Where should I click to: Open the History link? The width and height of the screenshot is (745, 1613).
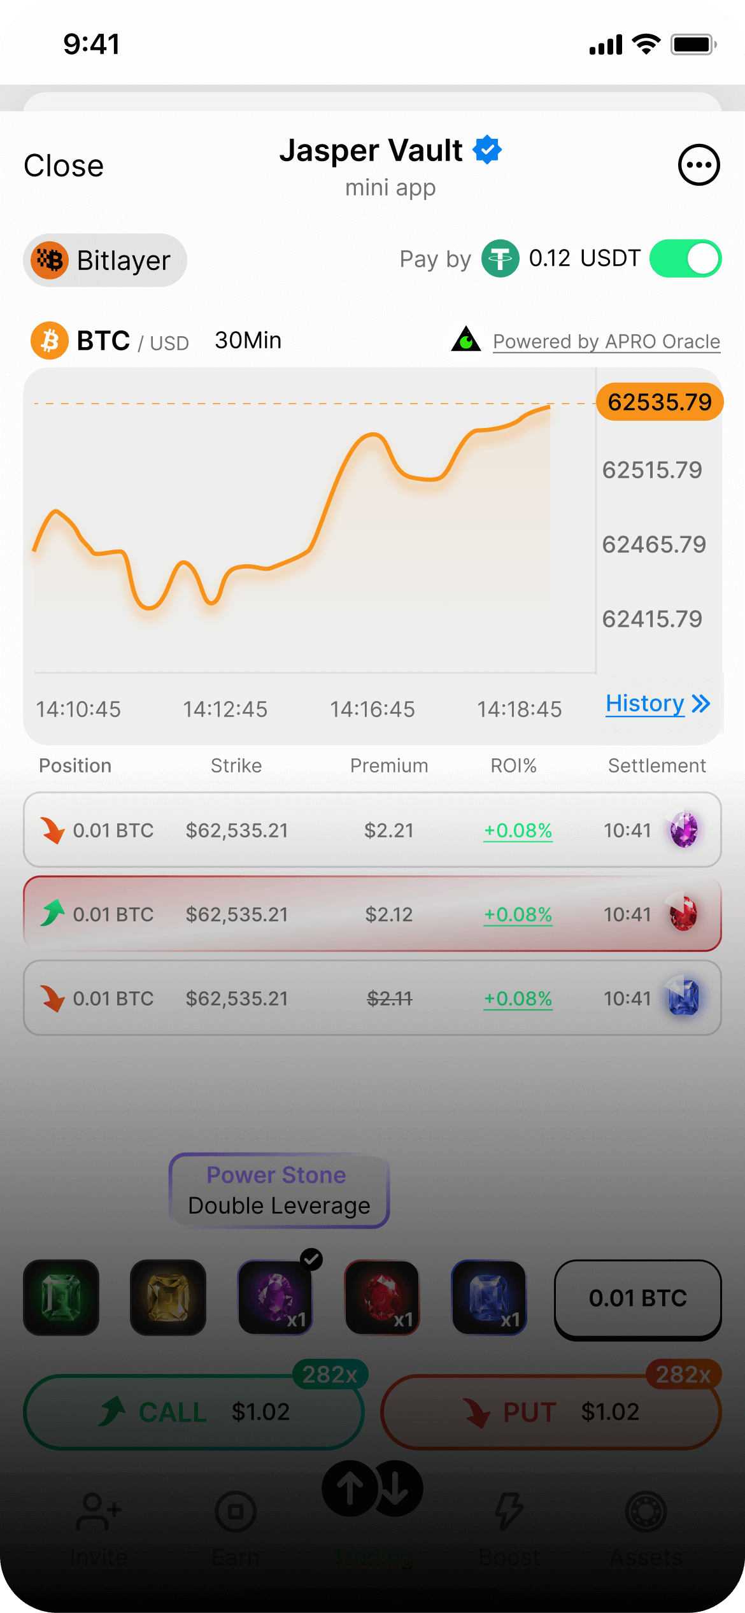tap(657, 704)
